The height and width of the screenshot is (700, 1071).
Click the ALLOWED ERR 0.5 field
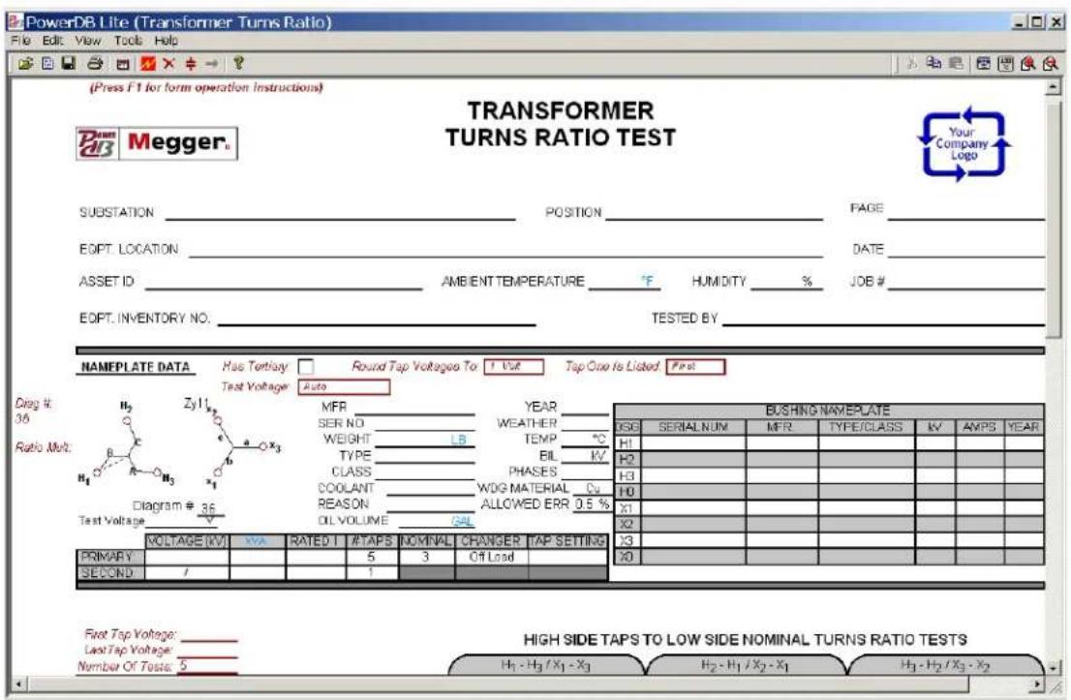tap(591, 504)
